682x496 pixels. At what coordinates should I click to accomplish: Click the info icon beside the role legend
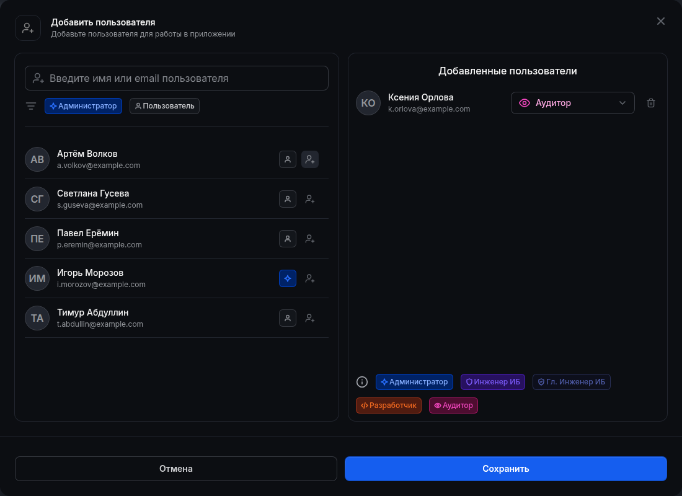coord(362,382)
